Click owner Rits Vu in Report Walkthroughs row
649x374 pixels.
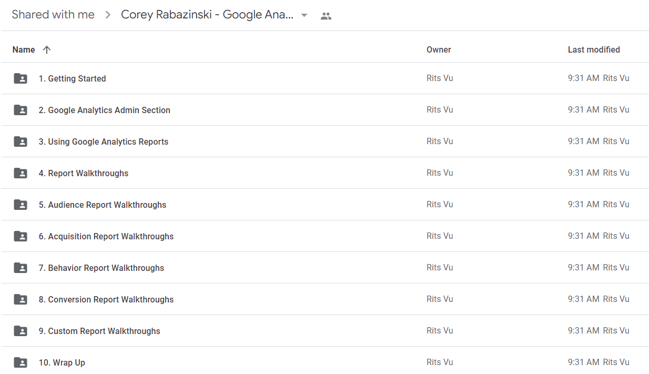coord(440,173)
